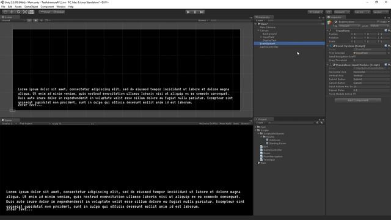
Task: Toggle the Static checkbox
Action: 378,22
